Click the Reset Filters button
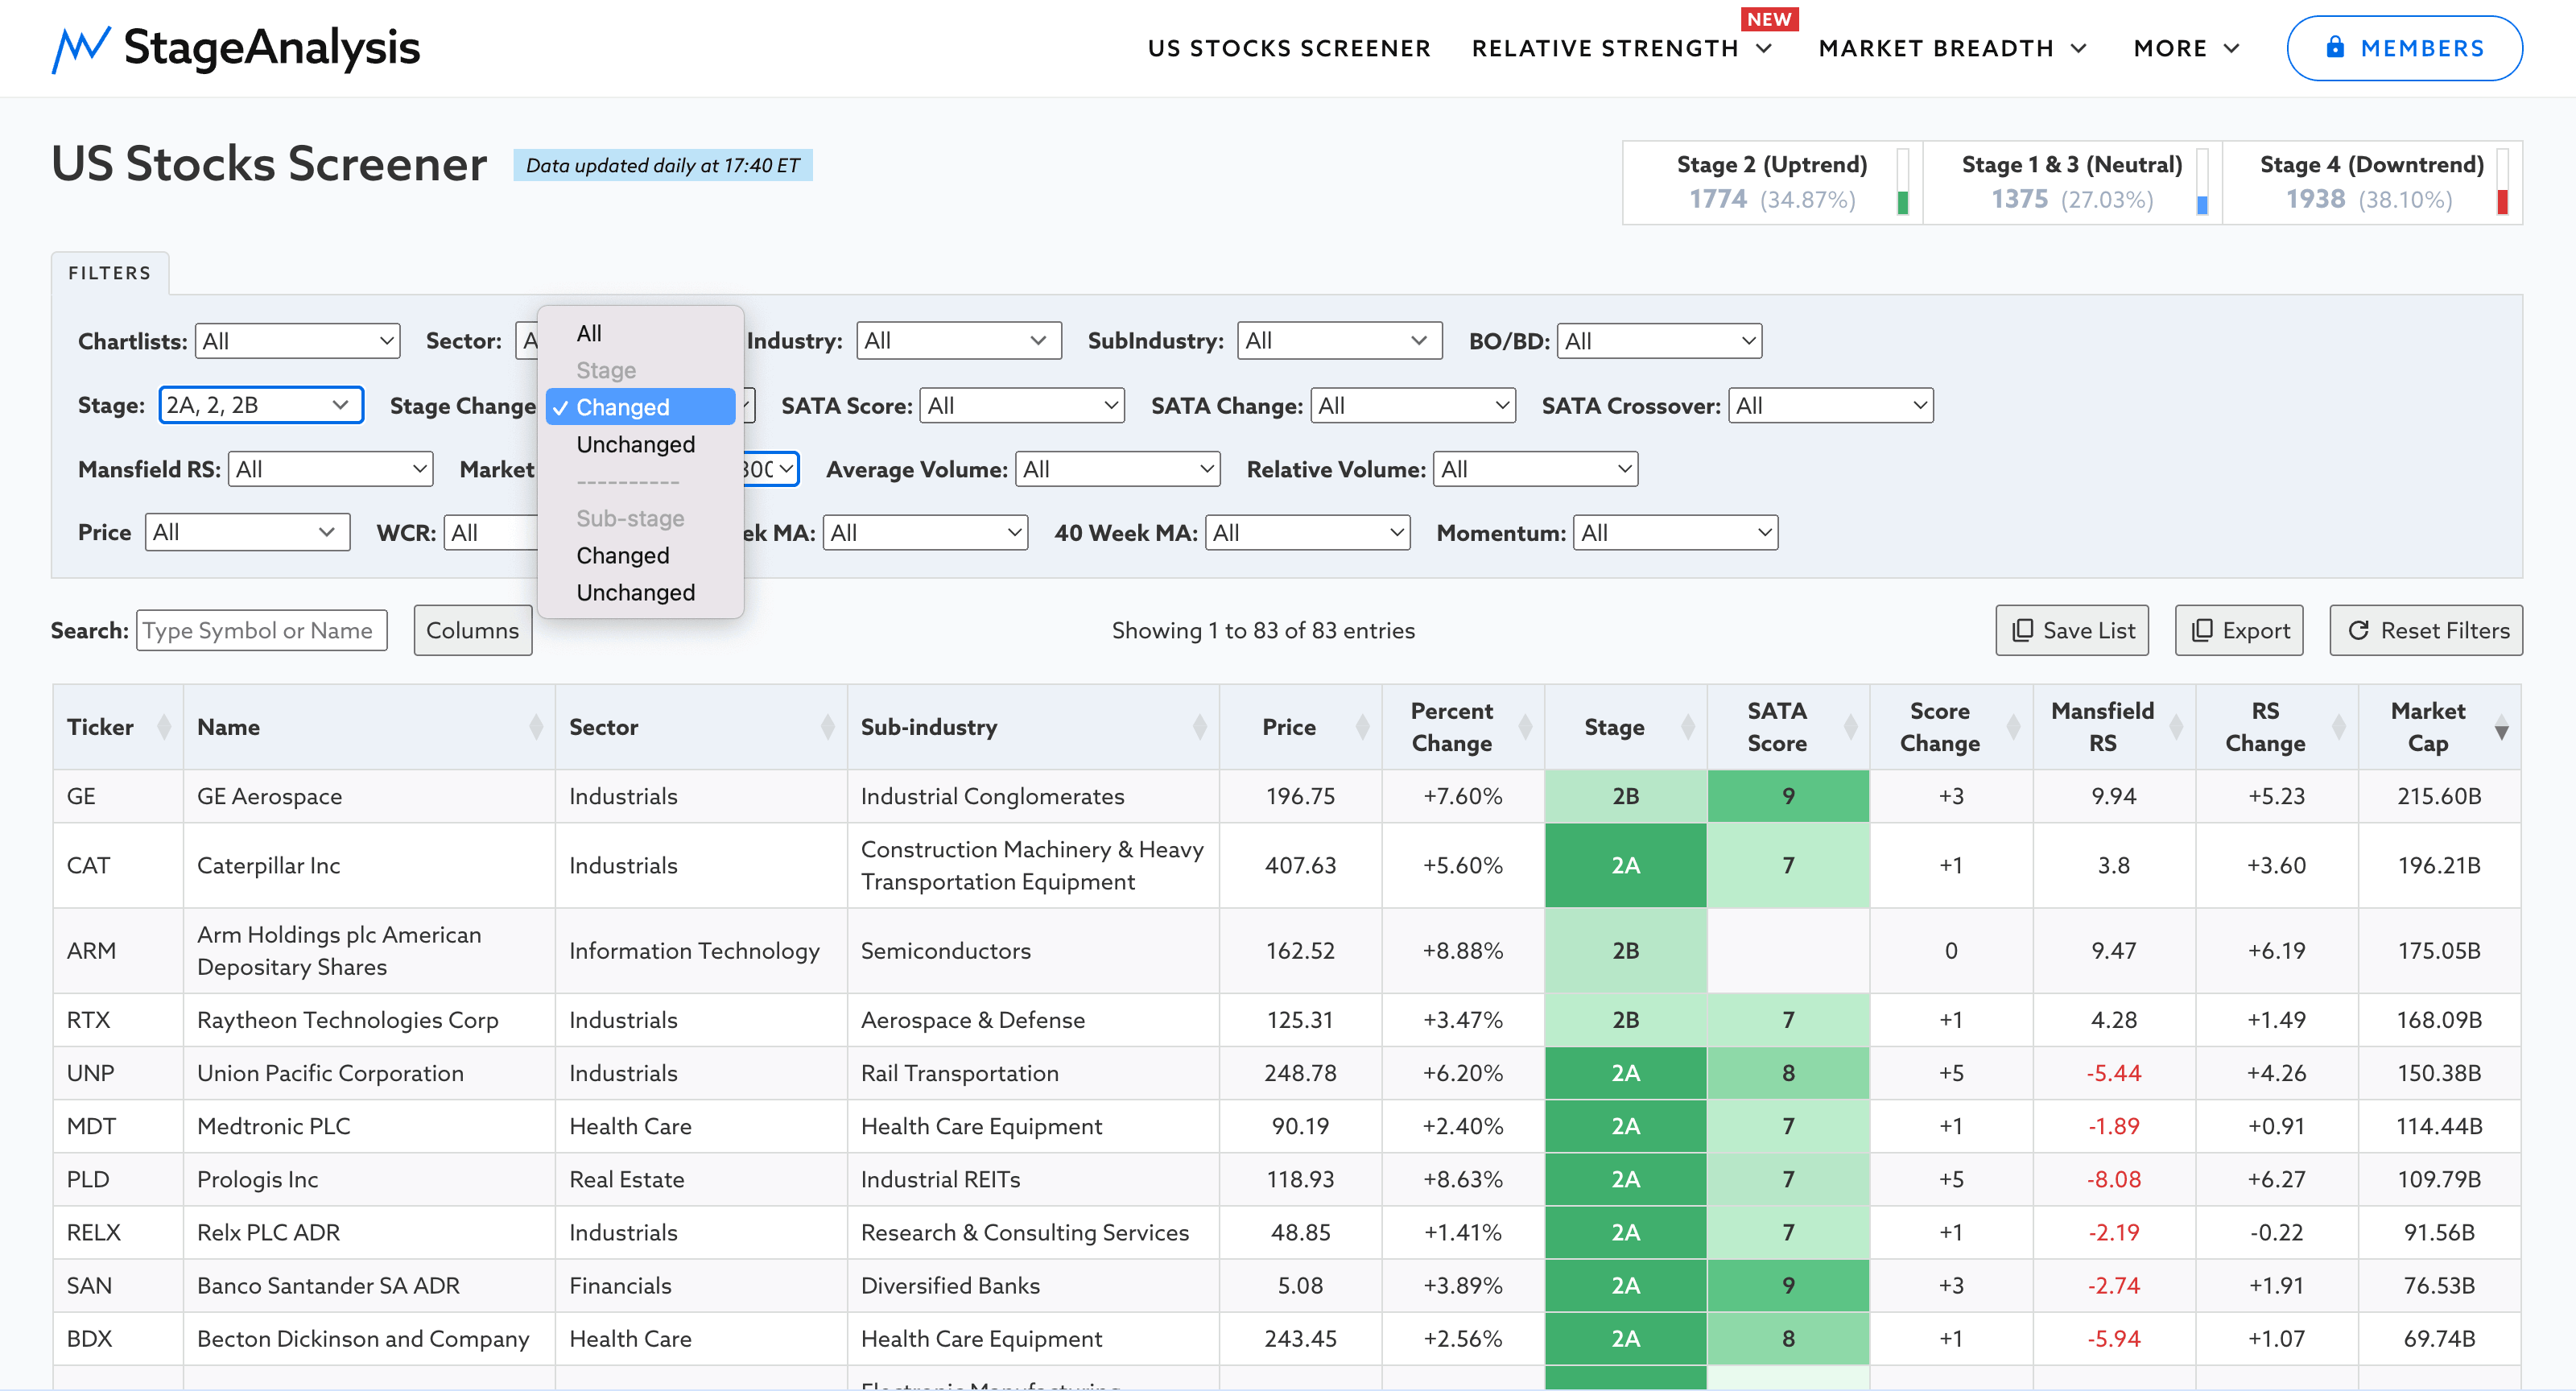2576x1391 pixels. (x=2426, y=630)
